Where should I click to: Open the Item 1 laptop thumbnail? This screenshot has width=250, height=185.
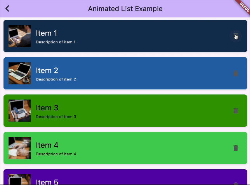(19, 36)
